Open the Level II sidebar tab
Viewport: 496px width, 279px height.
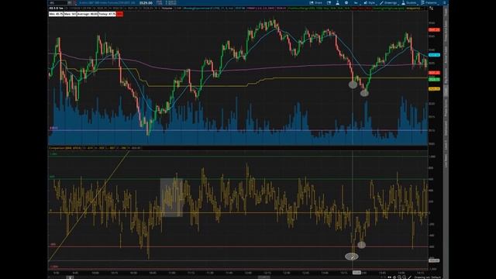point(446,146)
